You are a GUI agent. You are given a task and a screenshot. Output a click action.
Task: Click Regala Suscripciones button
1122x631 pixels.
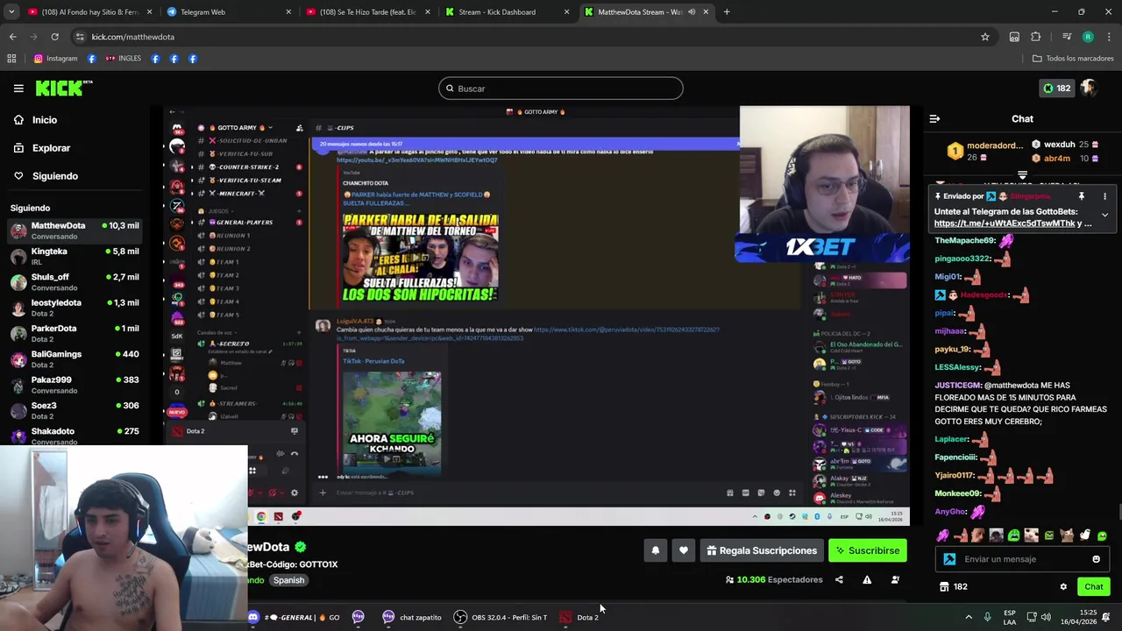762,550
